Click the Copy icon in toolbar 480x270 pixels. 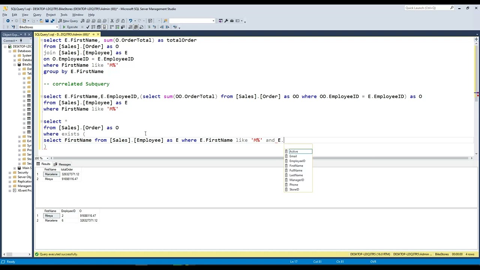click(117, 21)
